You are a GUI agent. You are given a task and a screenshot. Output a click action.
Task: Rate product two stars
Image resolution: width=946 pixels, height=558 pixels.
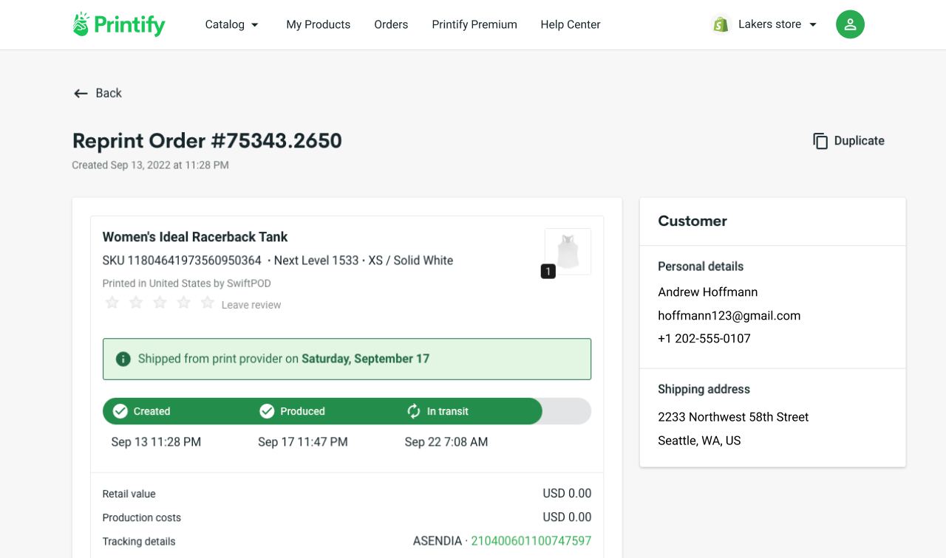pos(136,303)
